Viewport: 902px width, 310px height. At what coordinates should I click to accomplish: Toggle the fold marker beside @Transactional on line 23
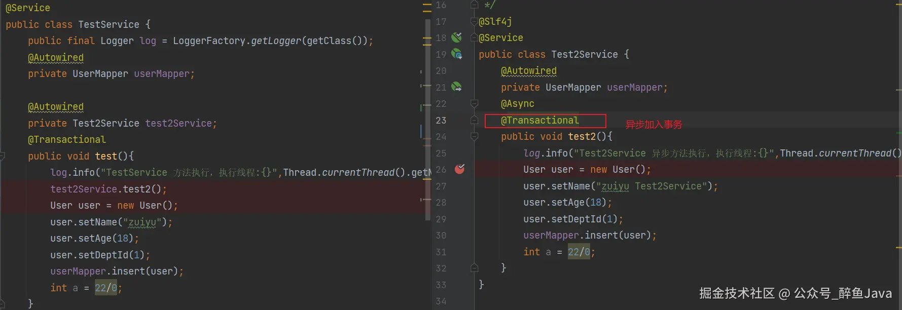point(475,120)
